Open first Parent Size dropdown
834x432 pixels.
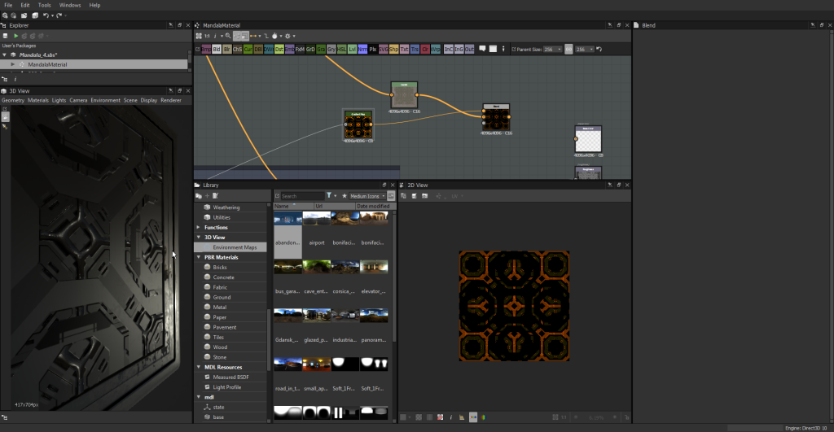[x=552, y=50]
